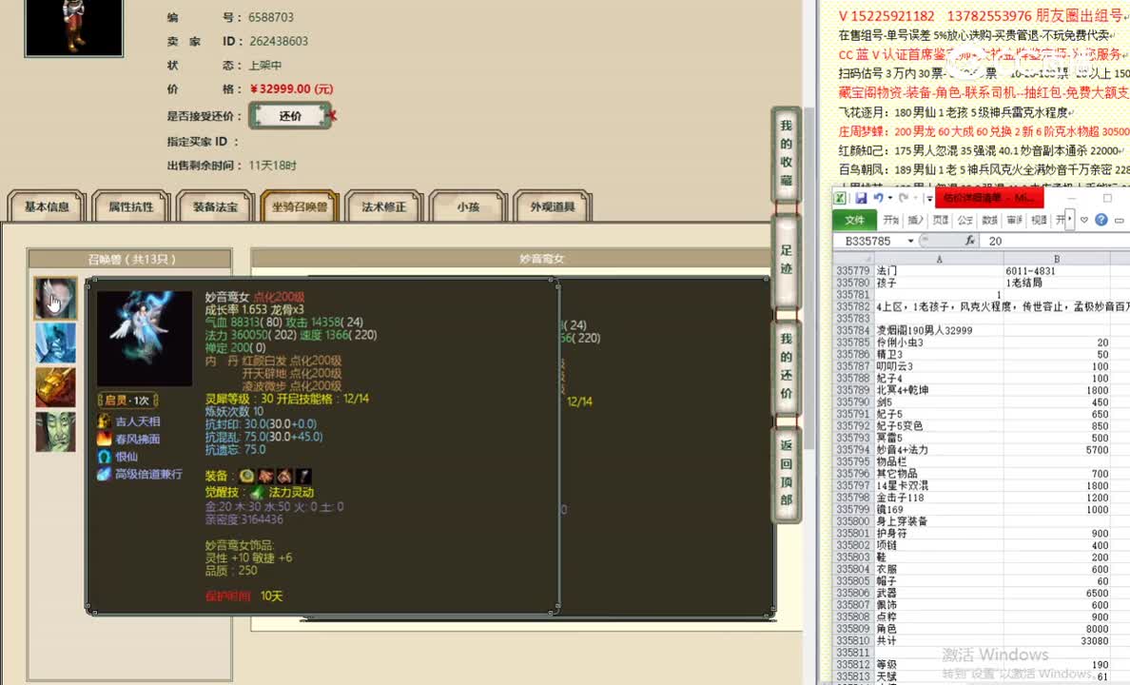
Task: Open the Customize Quick Access Toolbar dropdown
Action: tap(929, 197)
